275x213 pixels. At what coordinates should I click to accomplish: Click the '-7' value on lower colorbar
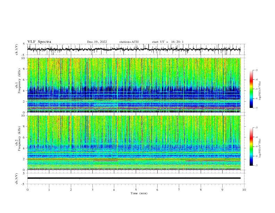pos(256,166)
